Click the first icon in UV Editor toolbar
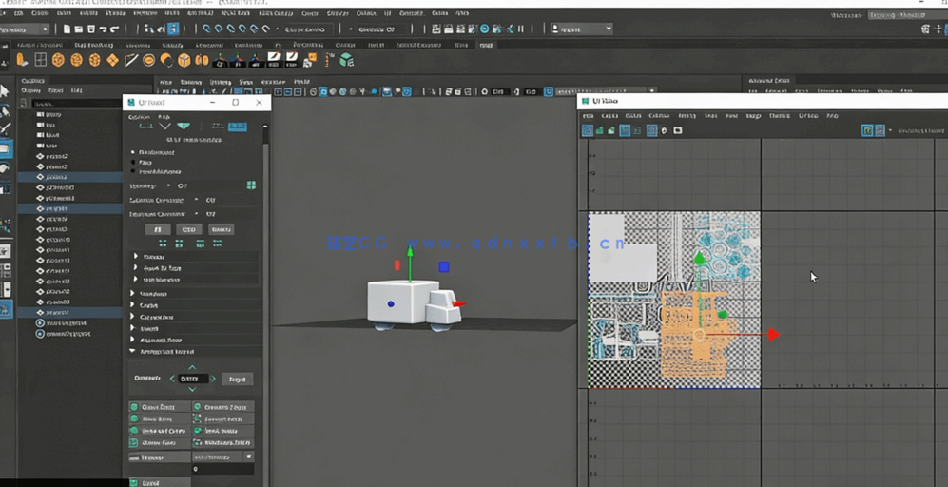Viewport: 948px width, 487px height. pyautogui.click(x=588, y=130)
